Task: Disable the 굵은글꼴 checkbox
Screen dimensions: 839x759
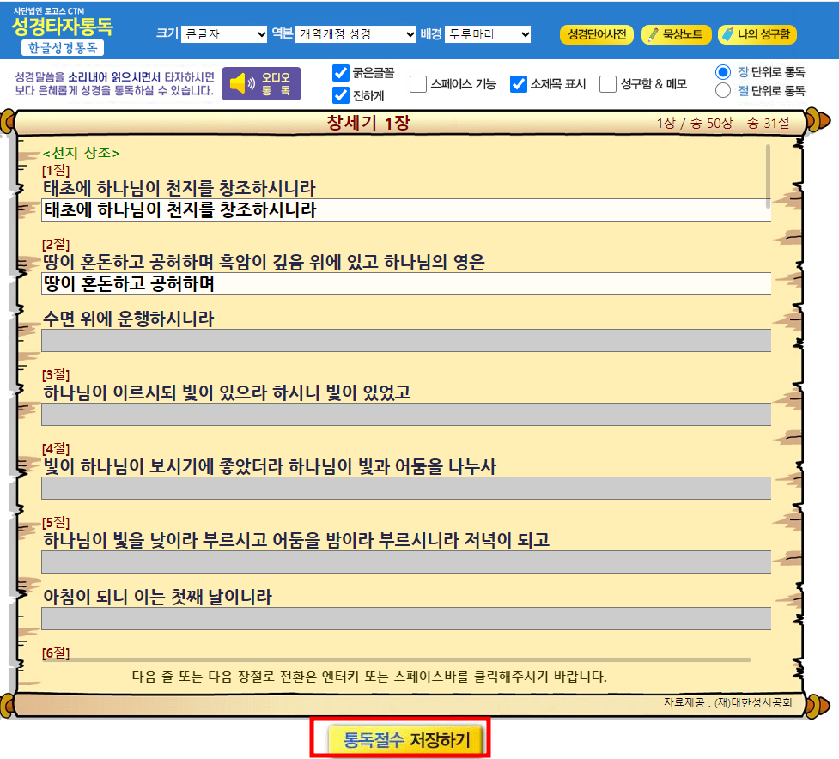Action: [x=342, y=73]
